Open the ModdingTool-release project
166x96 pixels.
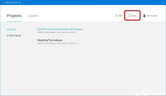coord(50,40)
